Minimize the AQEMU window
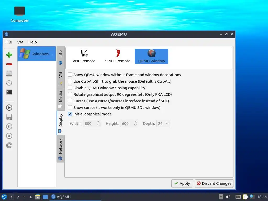 pos(221,34)
